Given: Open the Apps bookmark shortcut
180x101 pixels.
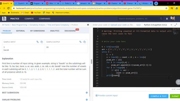Looking at the screenshot, I should point(3,13).
